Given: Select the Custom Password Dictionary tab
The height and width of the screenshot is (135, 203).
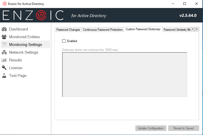Looking at the screenshot, I should [143, 29].
